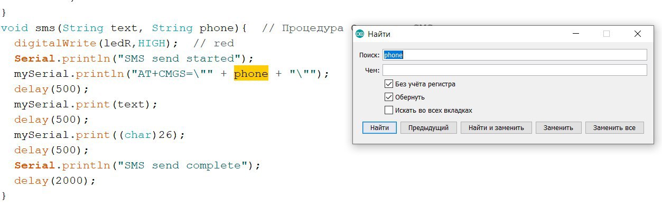Click the Найти button
Viewport: 662px width, 209px height.
(x=379, y=127)
